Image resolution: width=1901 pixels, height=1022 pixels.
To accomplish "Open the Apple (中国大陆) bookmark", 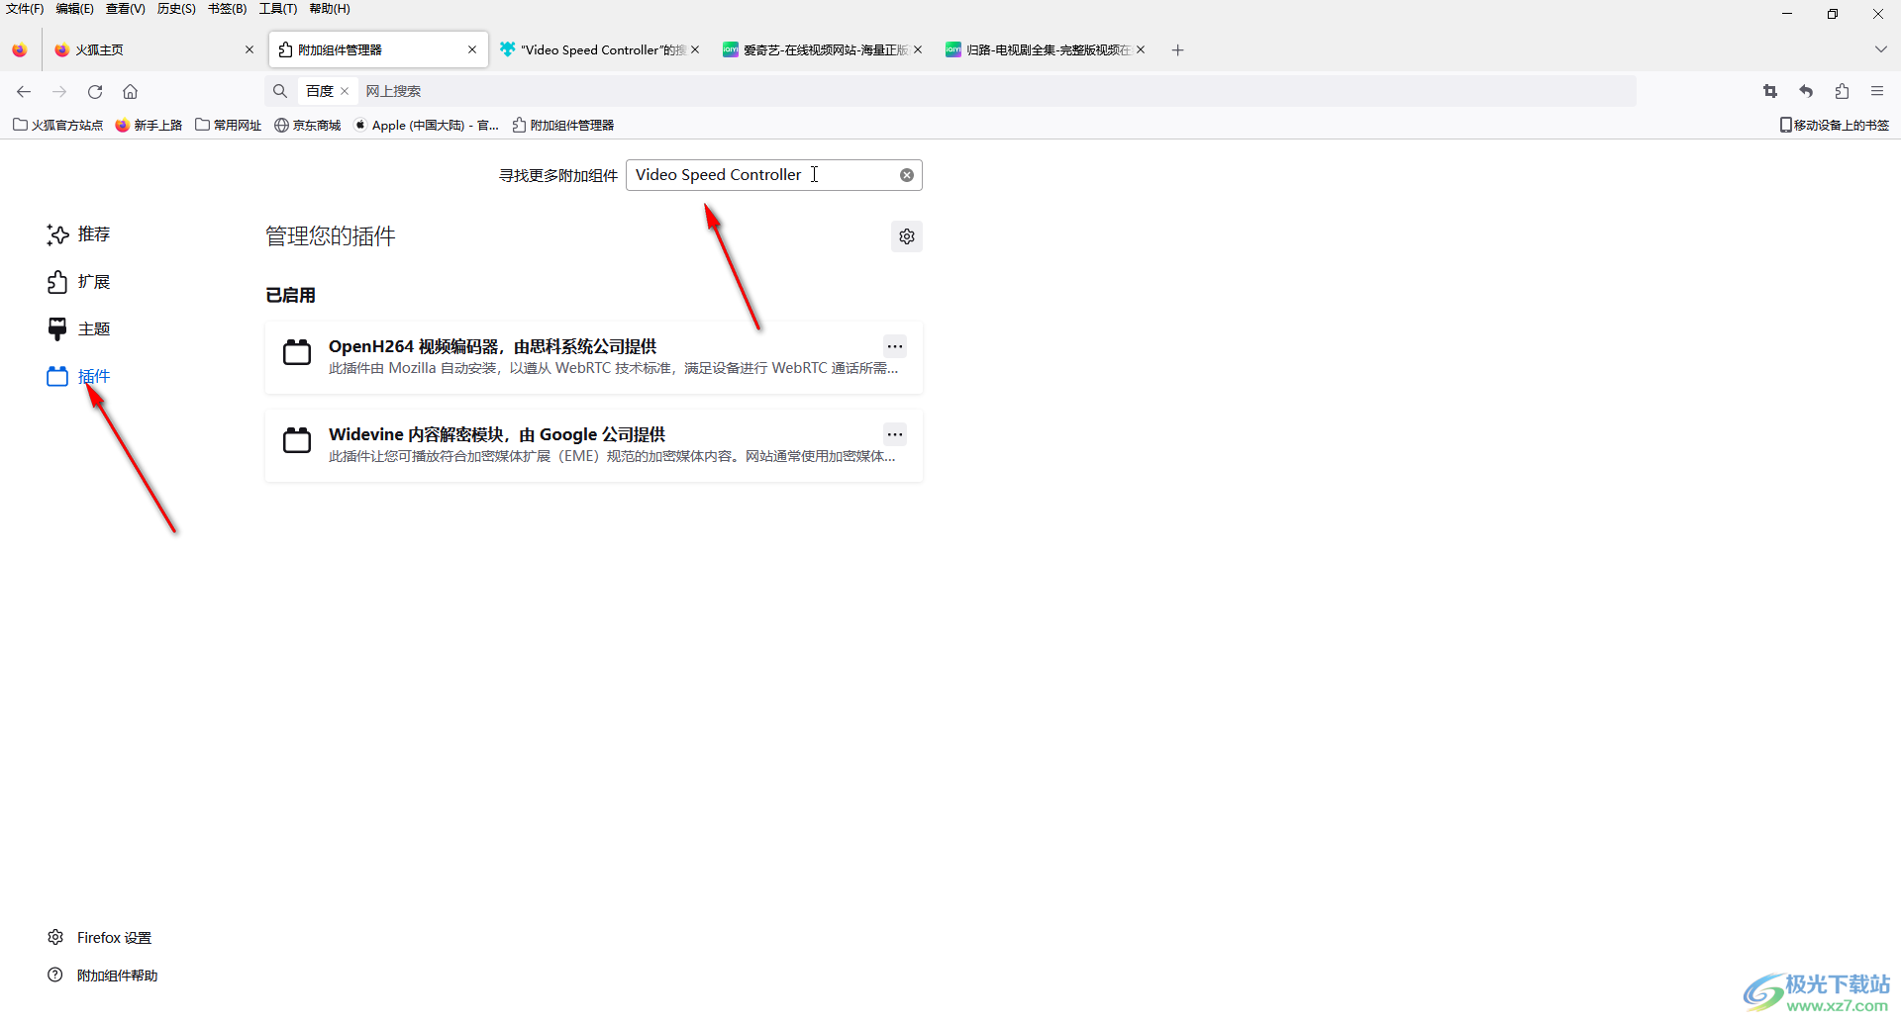I will [x=426, y=125].
